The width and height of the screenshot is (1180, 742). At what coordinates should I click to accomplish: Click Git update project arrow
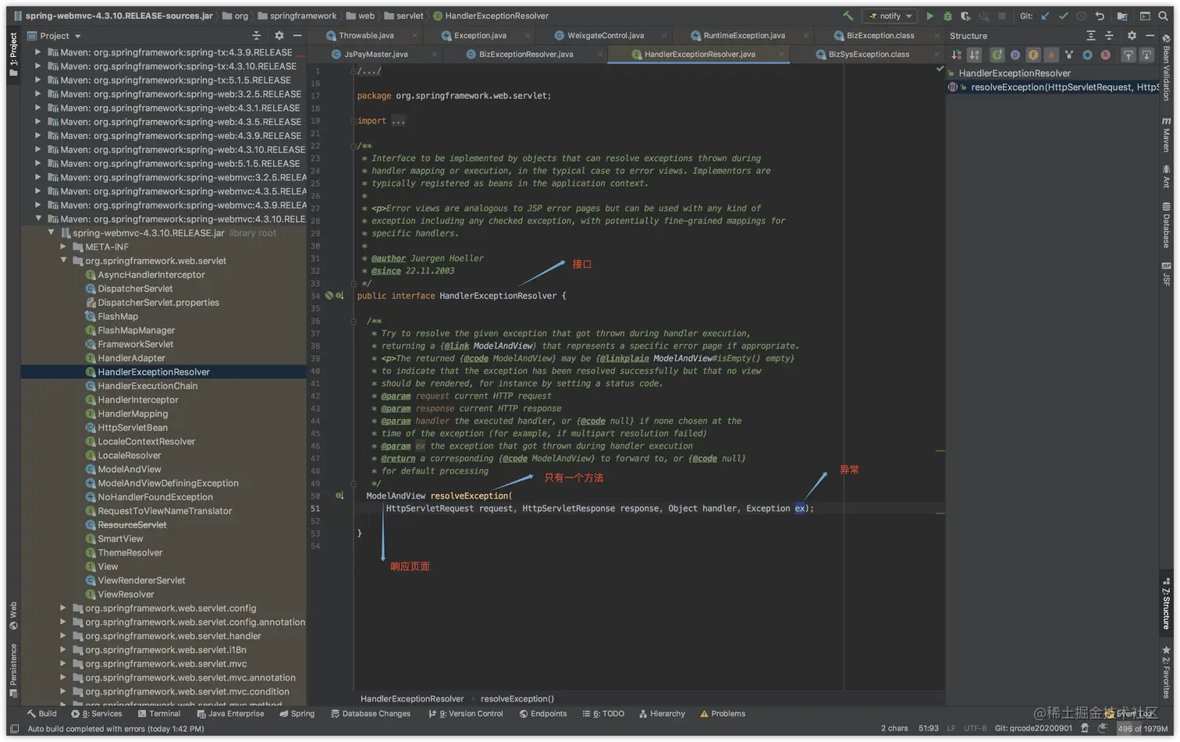(1045, 16)
